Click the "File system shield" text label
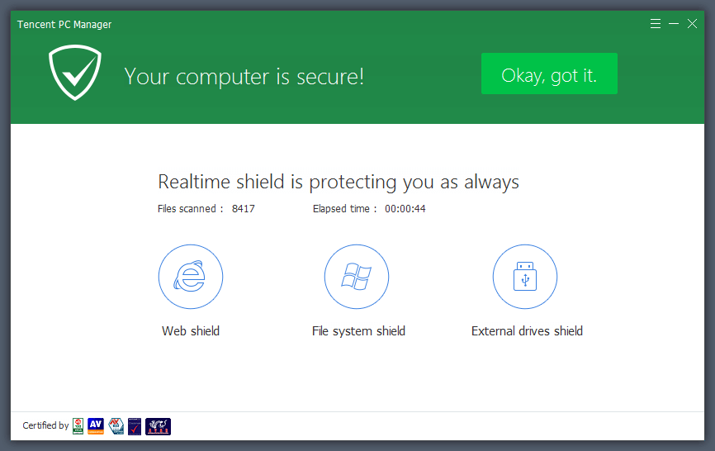 [x=358, y=331]
